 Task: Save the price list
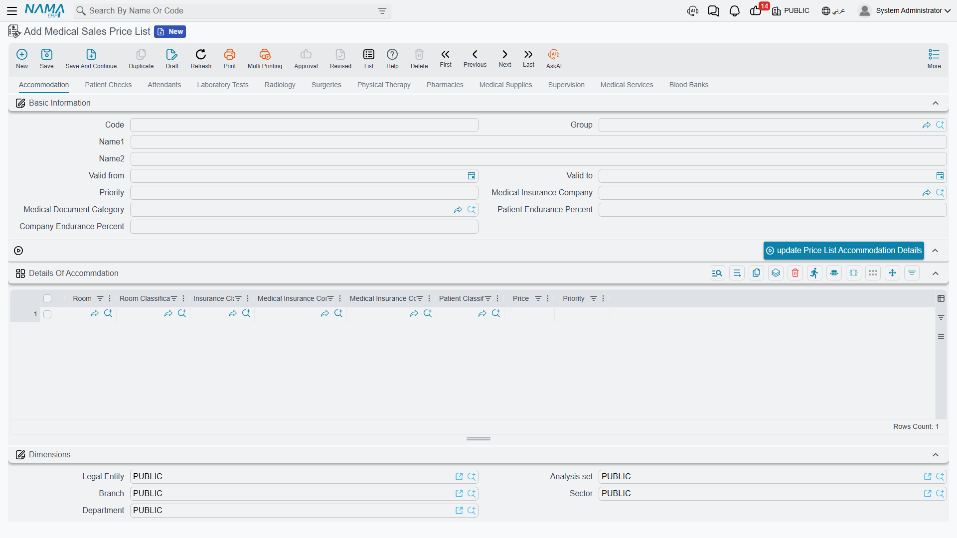(x=47, y=58)
